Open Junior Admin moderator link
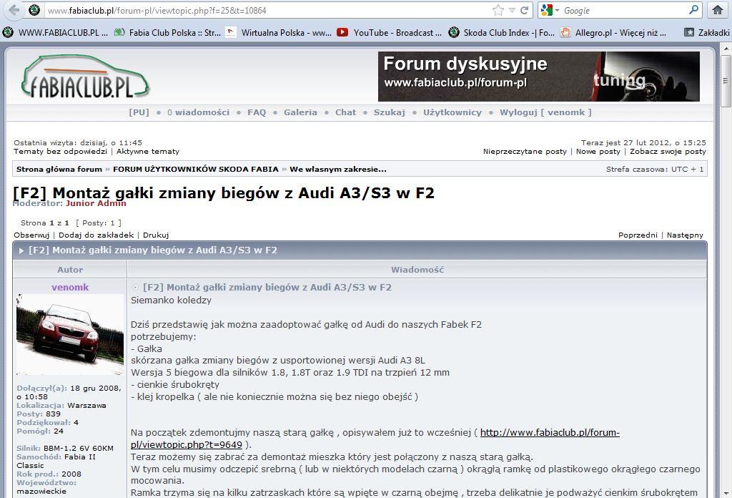Image resolution: width=732 pixels, height=498 pixels. tap(96, 203)
